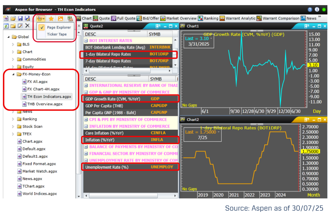Click the Day interval label on Chart1

[x=317, y=111]
